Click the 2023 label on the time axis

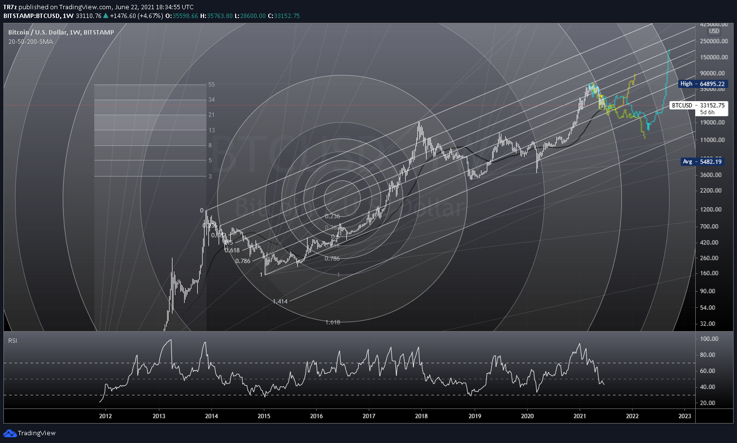coord(685,416)
